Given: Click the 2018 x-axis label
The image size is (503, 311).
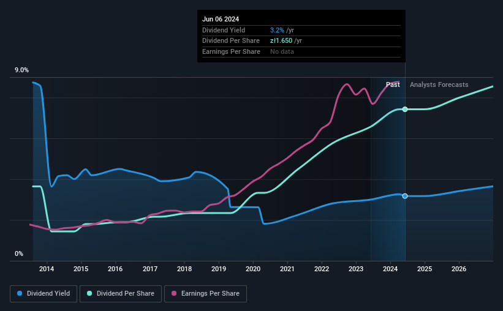Looking at the screenshot, I should [x=184, y=269].
